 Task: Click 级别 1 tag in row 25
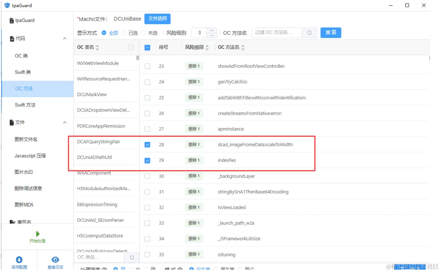pyautogui.click(x=194, y=97)
